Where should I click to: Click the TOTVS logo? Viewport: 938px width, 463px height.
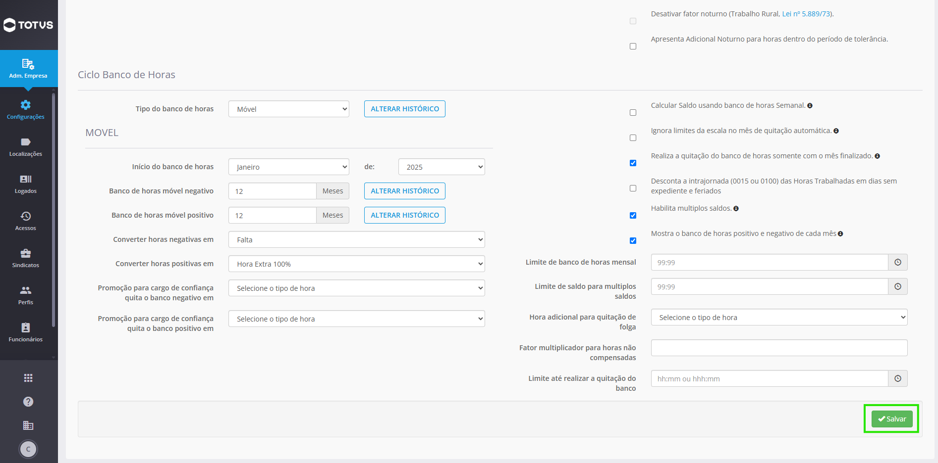28,25
